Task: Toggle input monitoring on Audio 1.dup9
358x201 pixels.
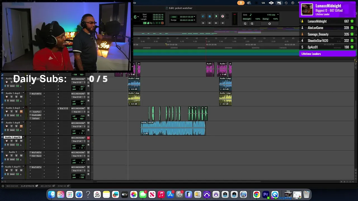Action: pos(11,126)
